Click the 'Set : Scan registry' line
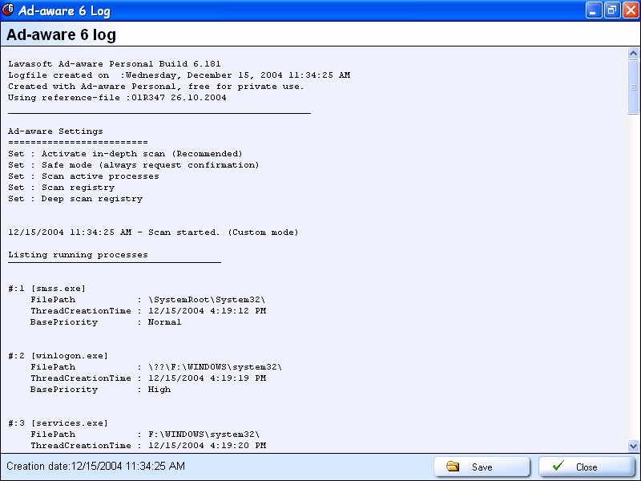Image resolution: width=641 pixels, height=481 pixels. pyautogui.click(x=62, y=188)
